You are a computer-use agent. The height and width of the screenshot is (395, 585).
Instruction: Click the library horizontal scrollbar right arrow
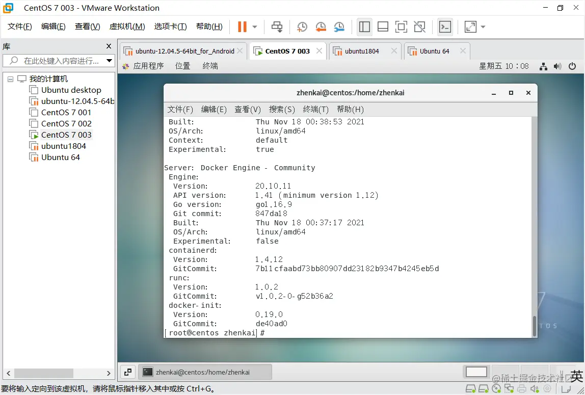[x=109, y=373]
